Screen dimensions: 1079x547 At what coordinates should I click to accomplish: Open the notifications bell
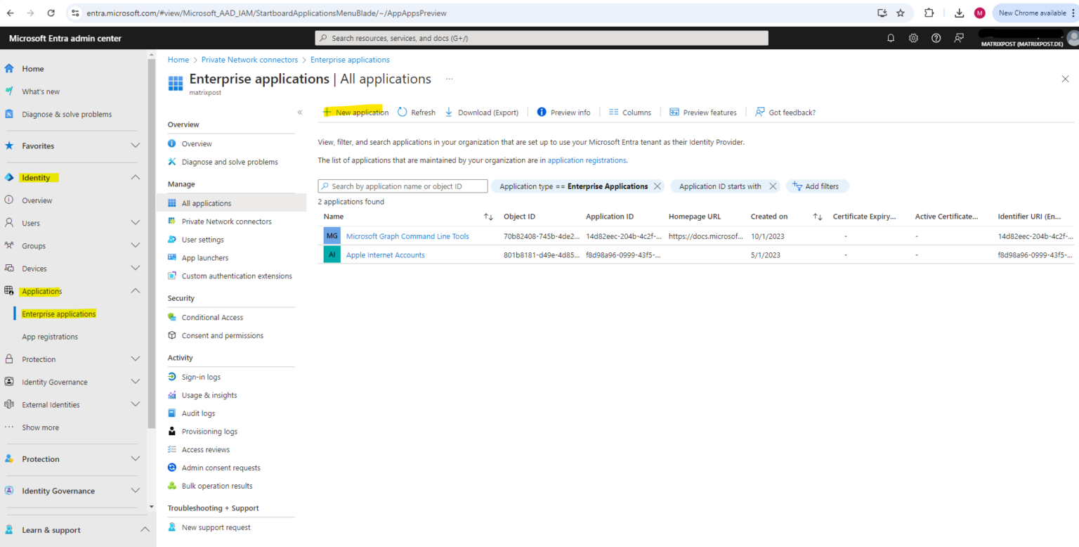890,38
